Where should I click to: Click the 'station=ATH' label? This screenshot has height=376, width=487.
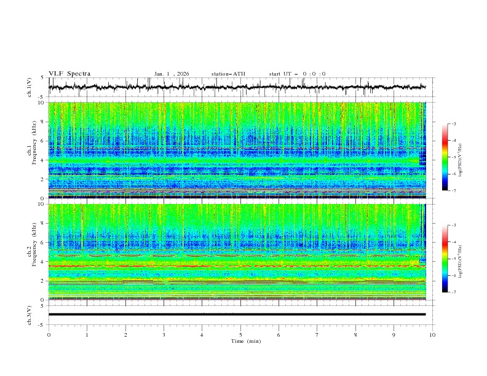228,74
